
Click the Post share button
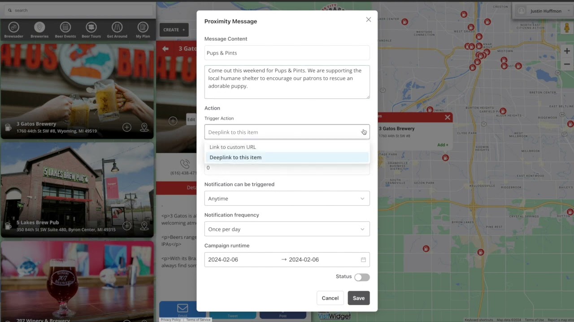(283, 315)
